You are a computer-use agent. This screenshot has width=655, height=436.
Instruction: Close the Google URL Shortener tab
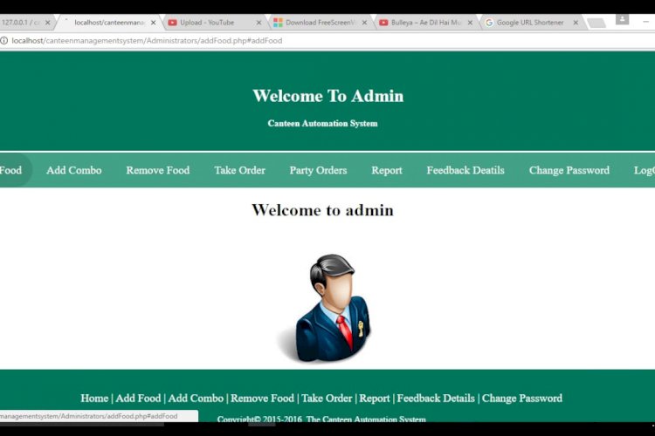coord(576,23)
